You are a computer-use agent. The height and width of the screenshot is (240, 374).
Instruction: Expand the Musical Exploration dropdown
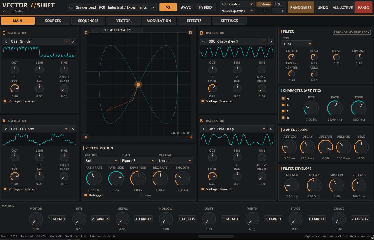[237, 11]
